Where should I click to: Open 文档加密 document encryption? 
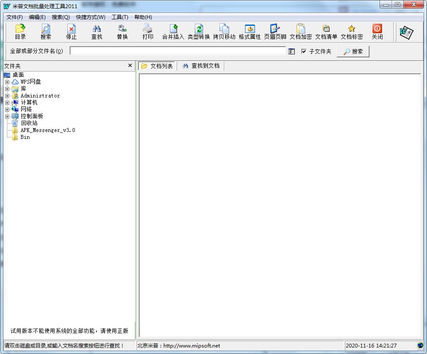(301, 32)
